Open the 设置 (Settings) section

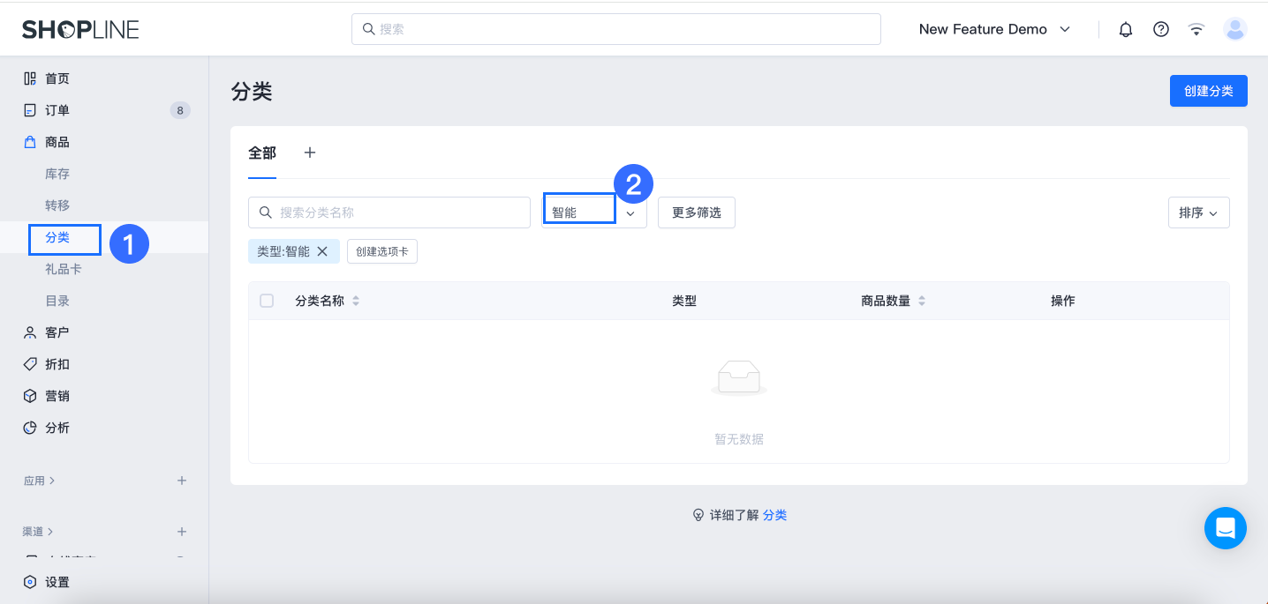coord(57,582)
